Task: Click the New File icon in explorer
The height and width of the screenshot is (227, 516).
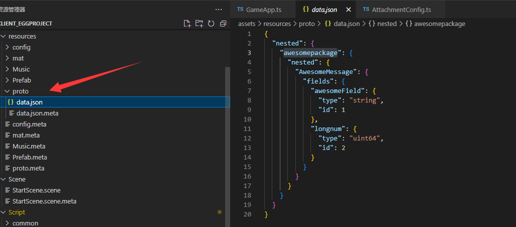Action: (x=187, y=23)
